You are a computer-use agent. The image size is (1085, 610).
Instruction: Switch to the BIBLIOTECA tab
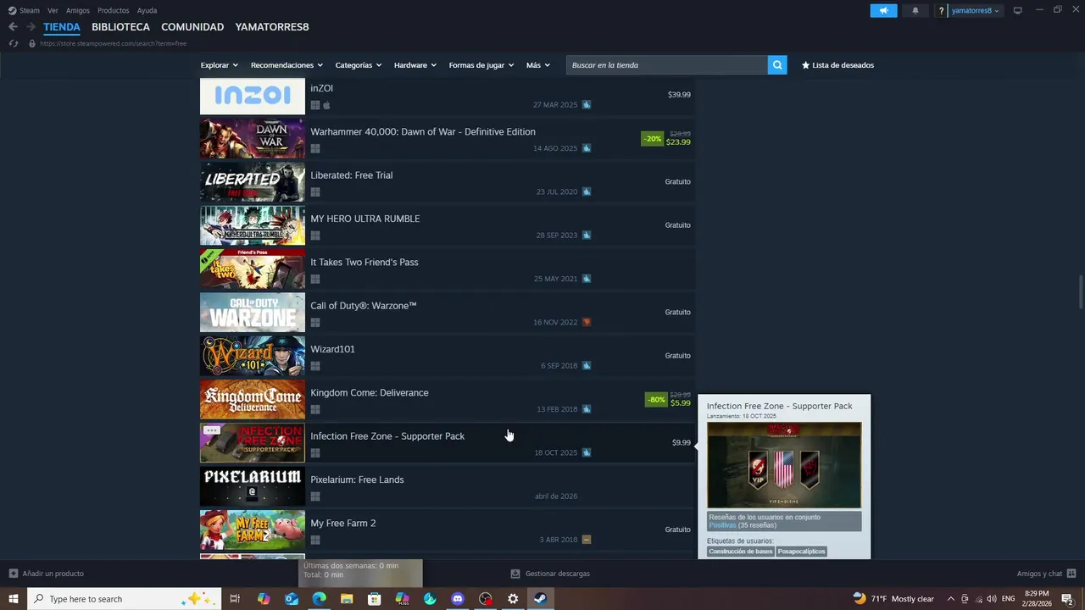(120, 27)
